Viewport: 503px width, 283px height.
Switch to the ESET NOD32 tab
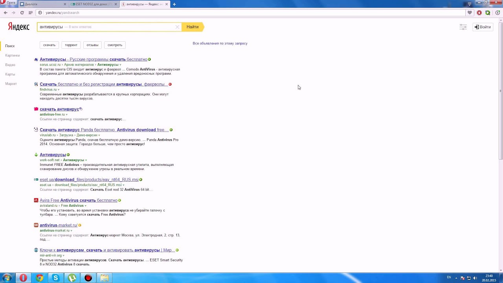click(x=95, y=4)
